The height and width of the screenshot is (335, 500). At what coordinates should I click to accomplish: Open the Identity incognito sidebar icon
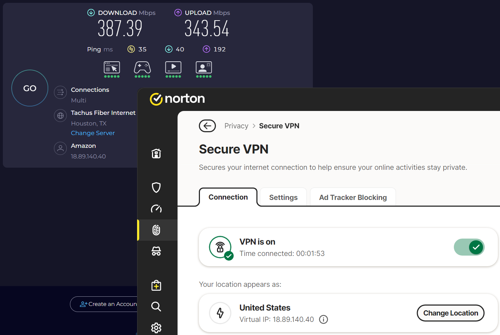click(x=156, y=251)
